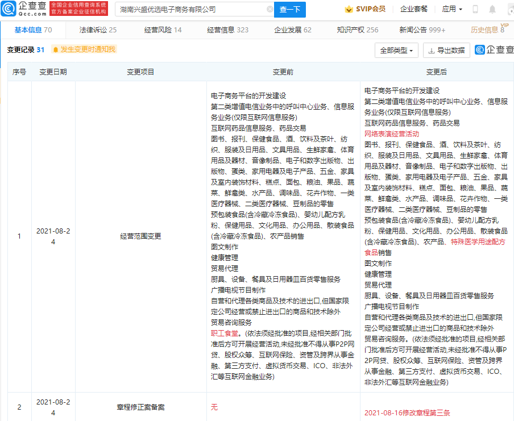
Task: Select the 经营信息 tab
Action: click(x=228, y=30)
